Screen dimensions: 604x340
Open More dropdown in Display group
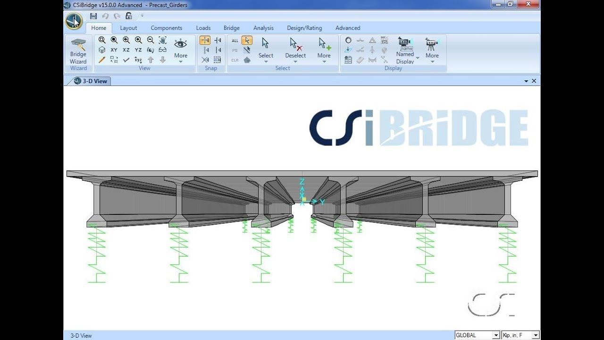point(432,51)
